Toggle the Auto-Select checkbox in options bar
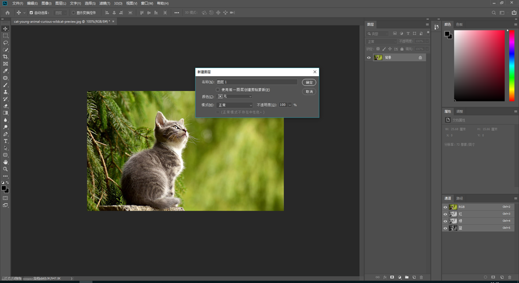Viewport: 519px width, 283px height. coord(31,13)
